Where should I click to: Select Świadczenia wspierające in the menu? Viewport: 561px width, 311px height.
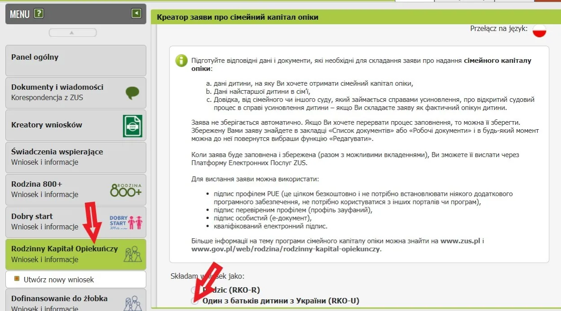point(75,157)
